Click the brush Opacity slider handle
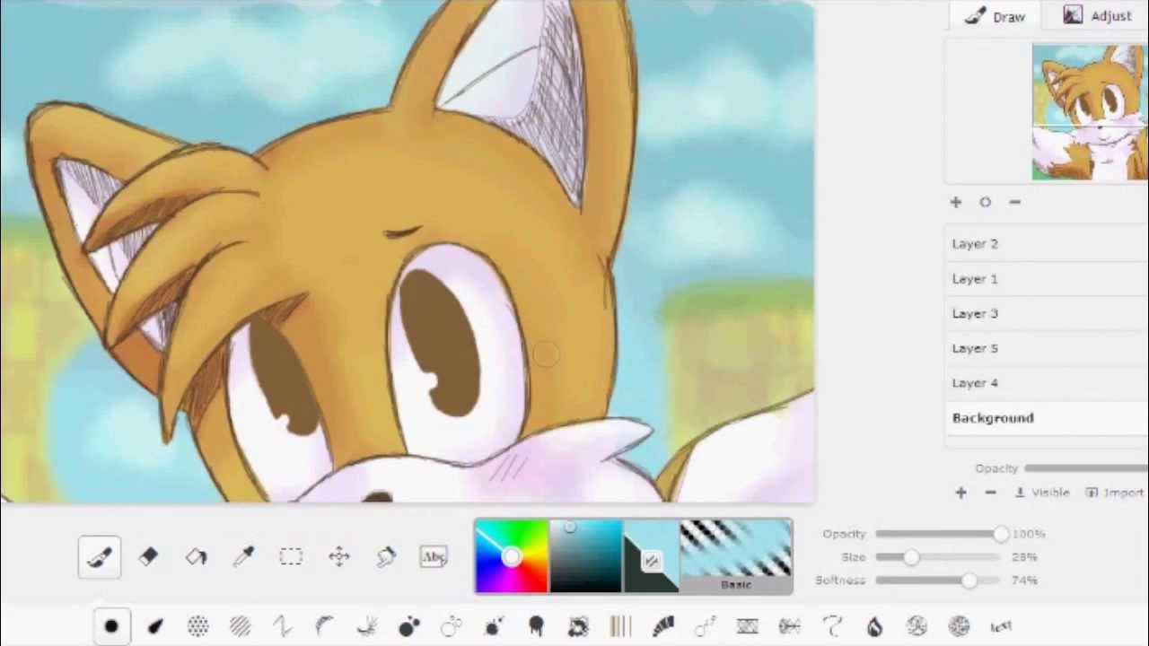 pyautogui.click(x=1001, y=534)
